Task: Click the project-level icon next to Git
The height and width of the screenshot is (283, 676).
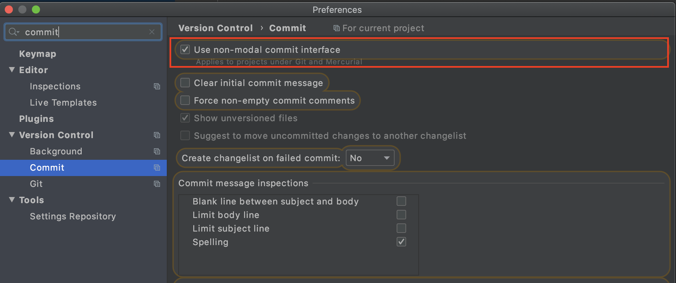Action: [x=157, y=184]
